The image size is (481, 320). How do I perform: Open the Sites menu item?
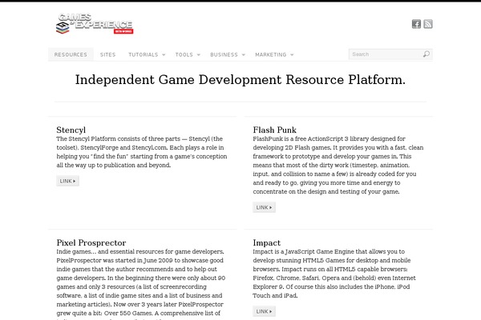(x=107, y=54)
